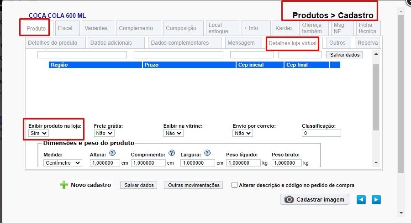Toggle Alterar descrição e código checkbox

(235, 185)
